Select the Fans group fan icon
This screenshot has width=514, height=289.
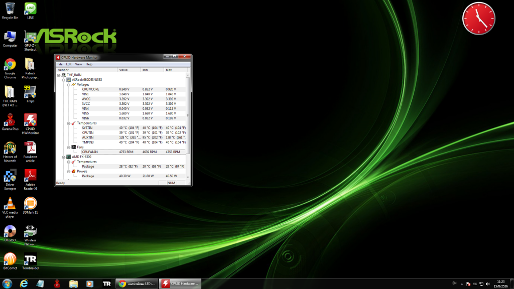click(73, 147)
